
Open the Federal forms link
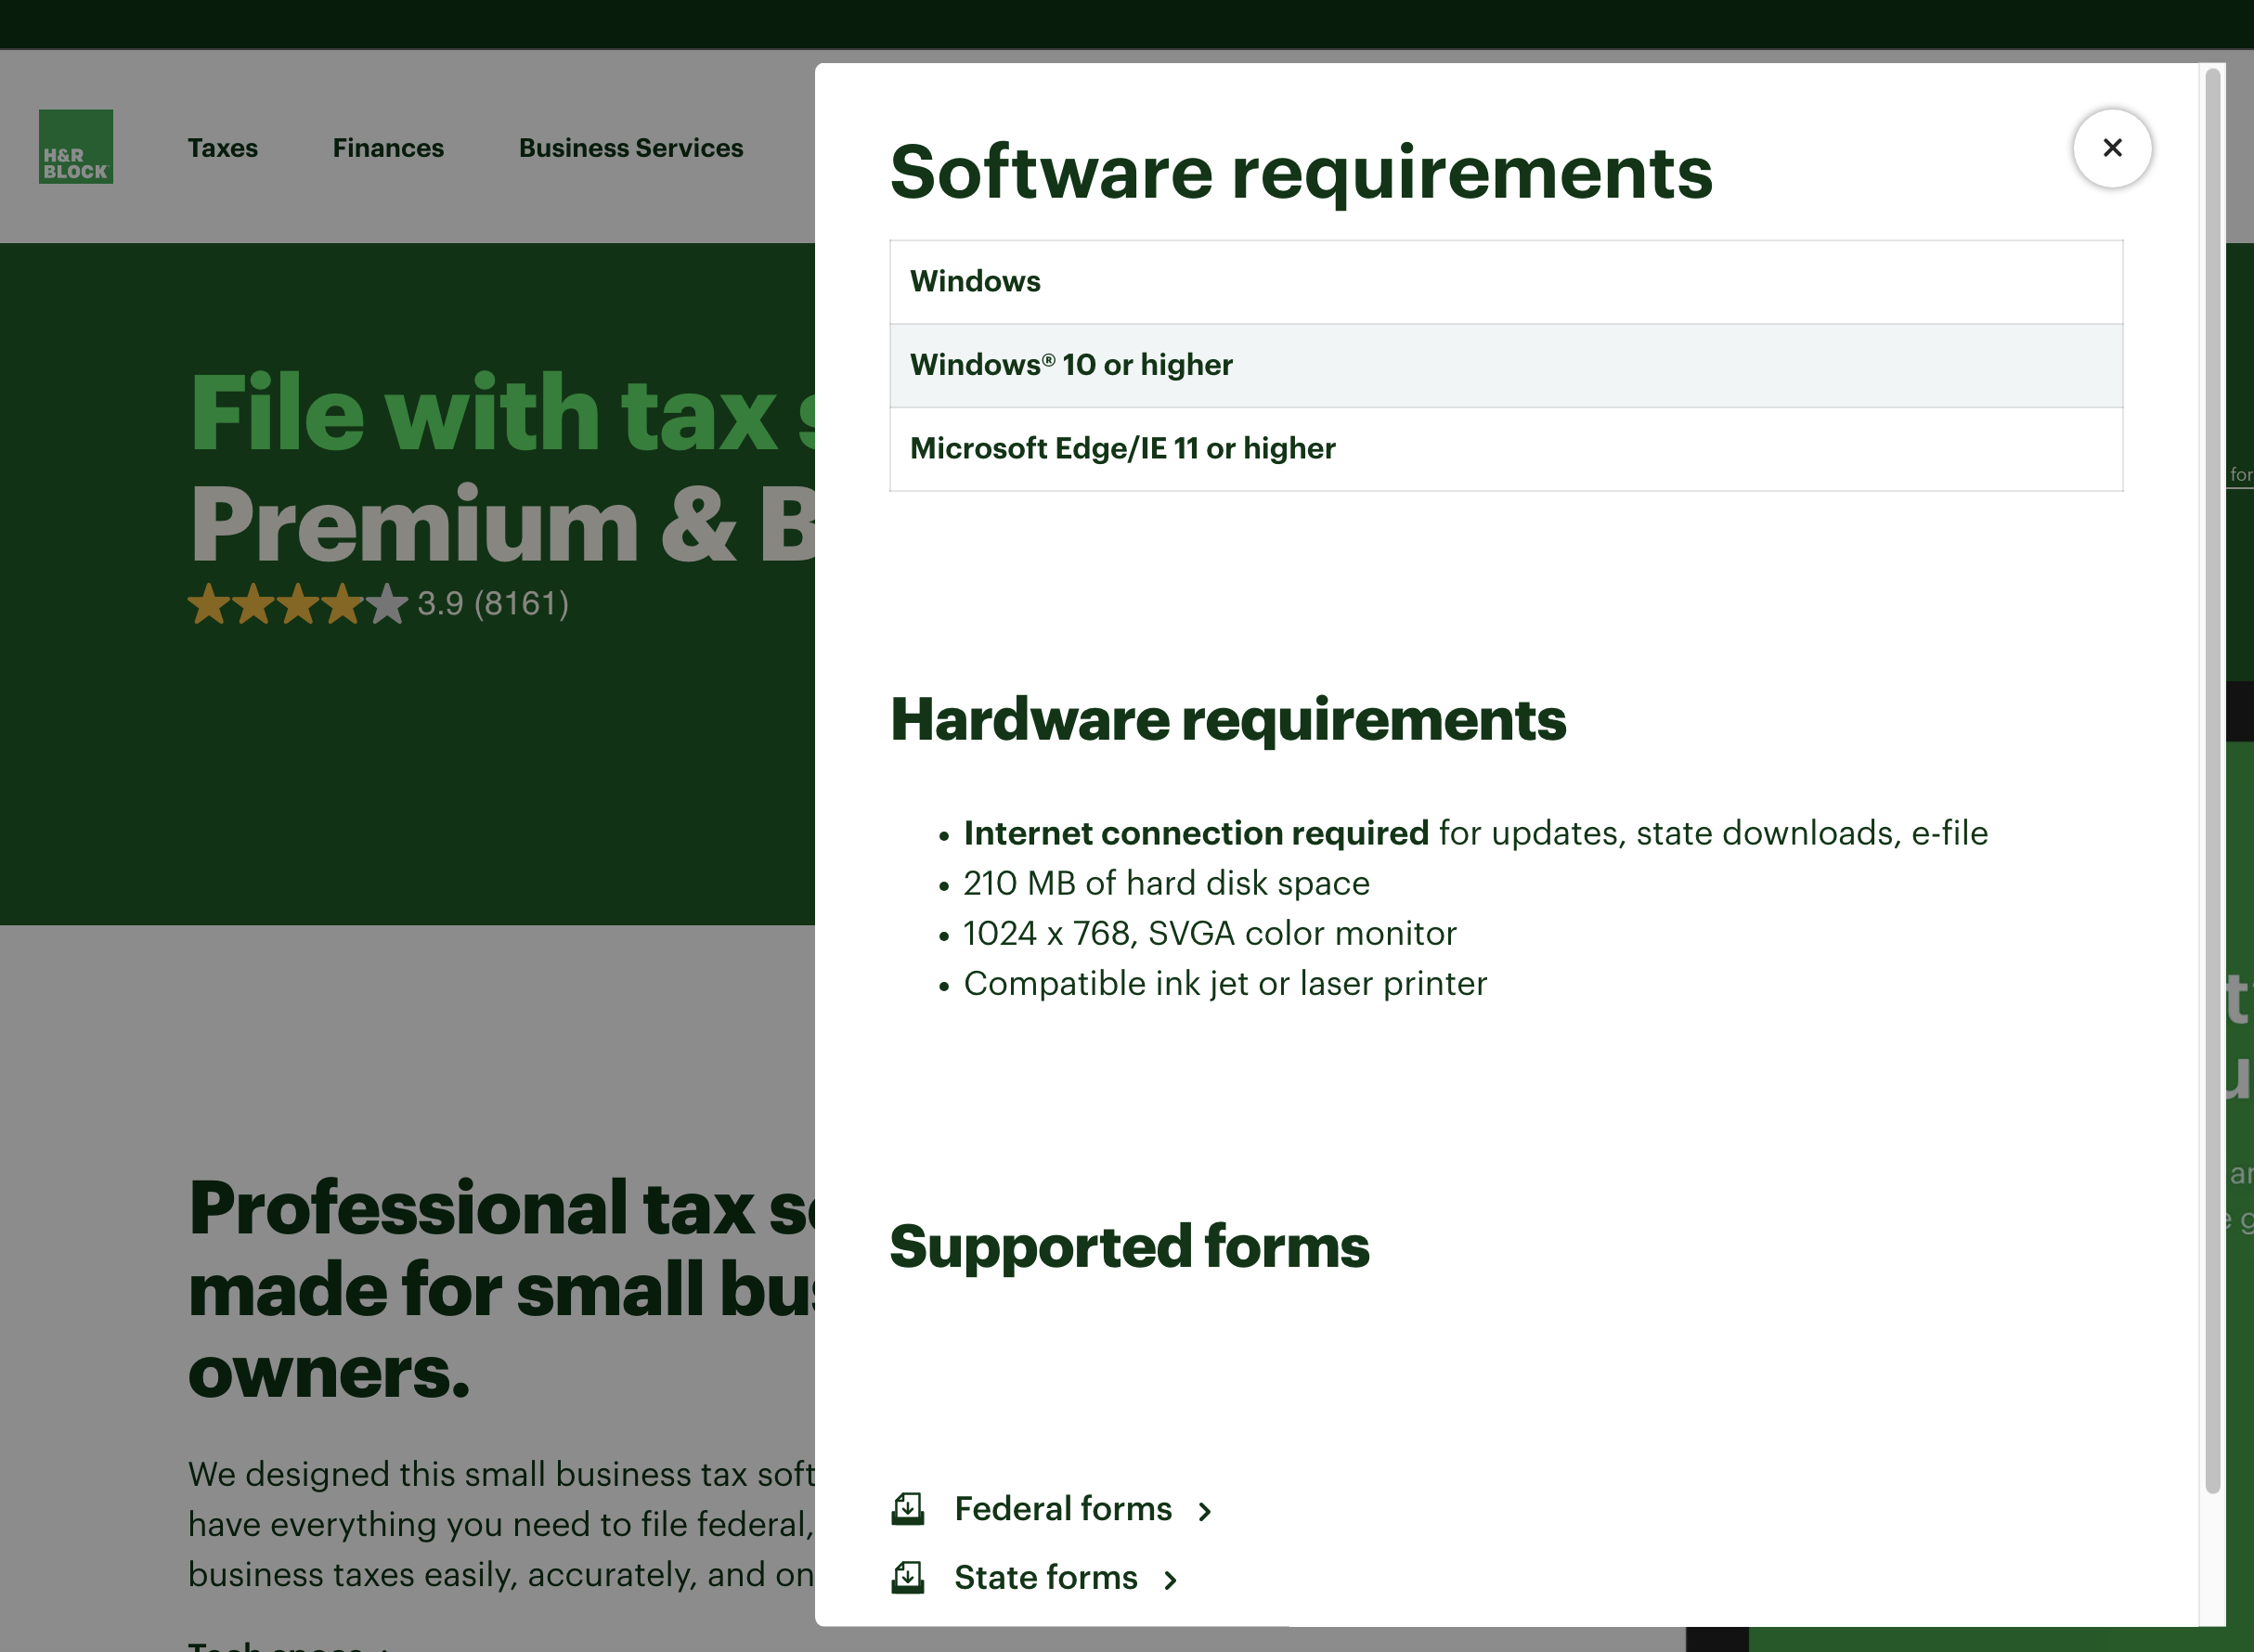pyautogui.click(x=1062, y=1508)
